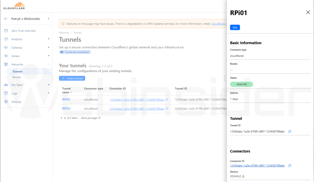Copy the Connector ID via its copy icon

point(290,165)
